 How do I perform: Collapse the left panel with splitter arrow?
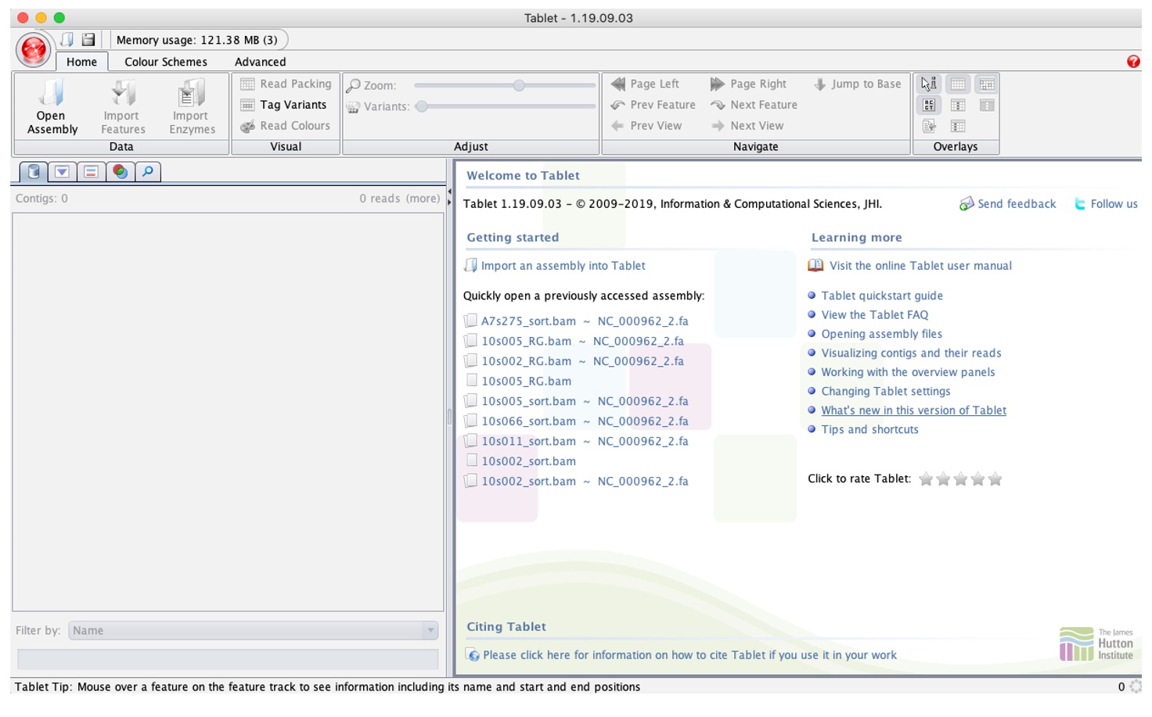449,192
